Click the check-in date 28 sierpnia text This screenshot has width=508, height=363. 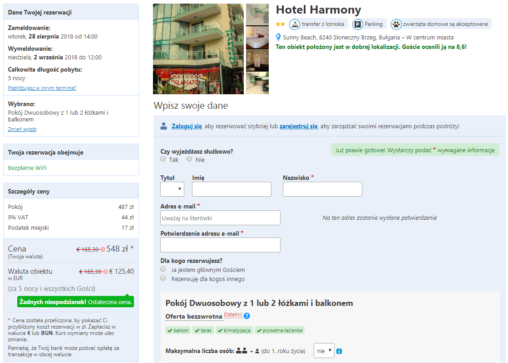tap(44, 37)
